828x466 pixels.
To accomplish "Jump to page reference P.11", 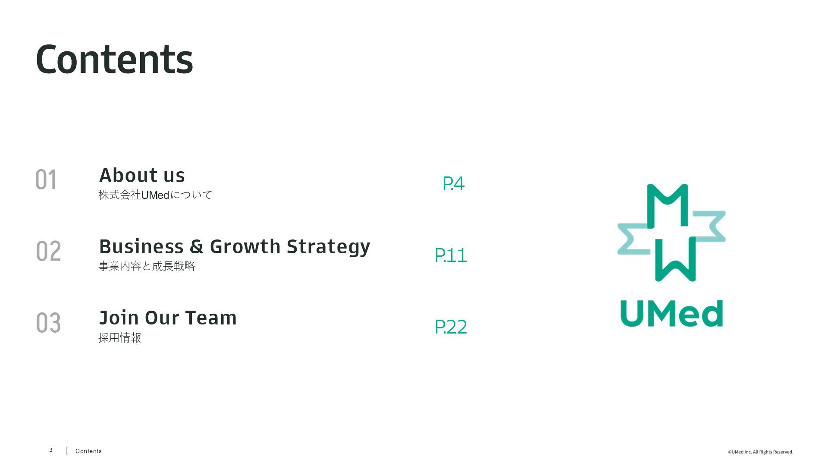I will click(x=451, y=255).
